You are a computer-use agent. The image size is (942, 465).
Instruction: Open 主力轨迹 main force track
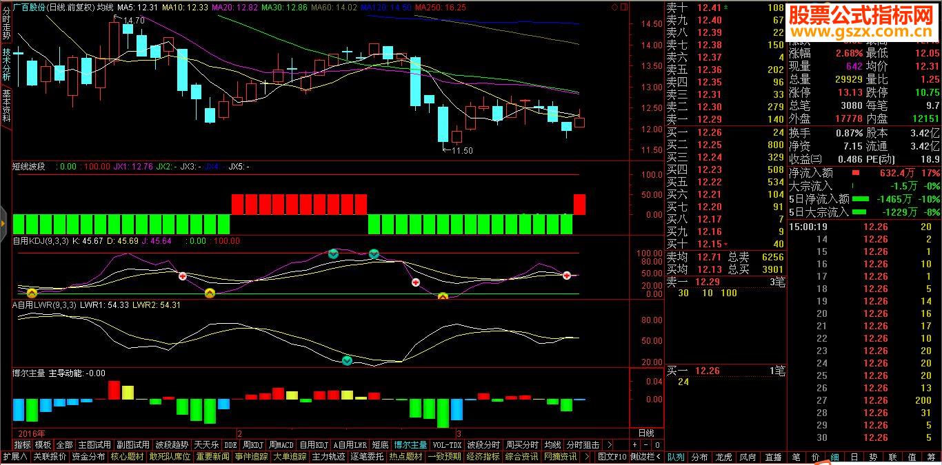tap(329, 457)
